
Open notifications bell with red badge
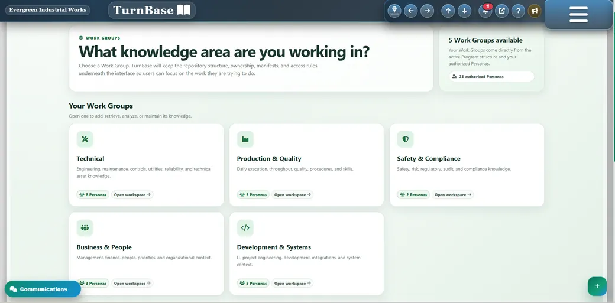point(485,11)
